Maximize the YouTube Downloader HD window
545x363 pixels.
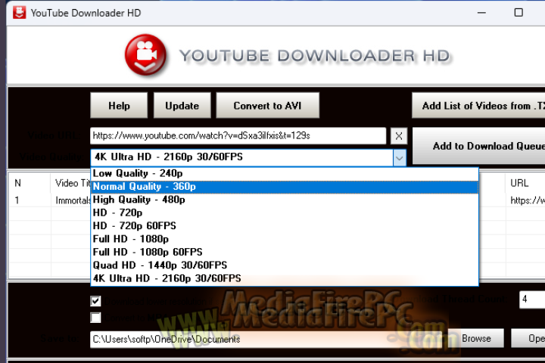click(x=519, y=13)
